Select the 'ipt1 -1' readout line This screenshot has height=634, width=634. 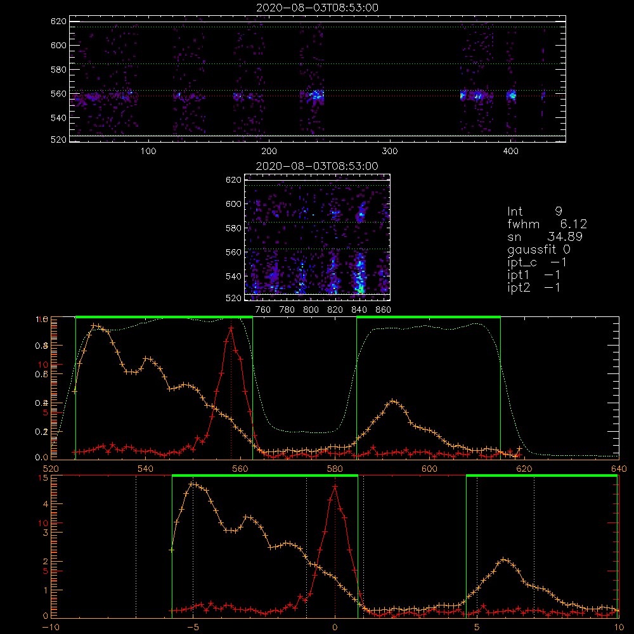[x=533, y=275]
